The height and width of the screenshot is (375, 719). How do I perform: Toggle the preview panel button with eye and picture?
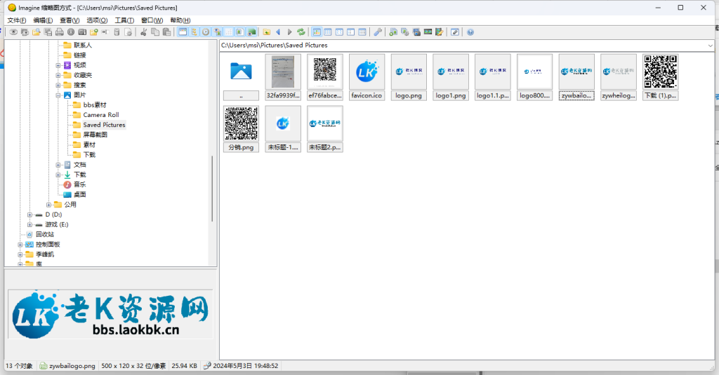[x=218, y=32]
